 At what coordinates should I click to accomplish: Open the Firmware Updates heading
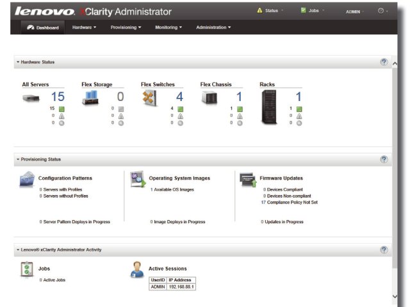pos(281,178)
